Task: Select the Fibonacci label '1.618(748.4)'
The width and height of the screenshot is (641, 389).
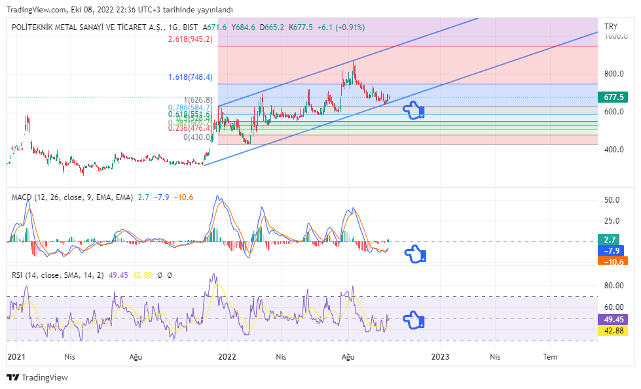Action: (x=191, y=77)
